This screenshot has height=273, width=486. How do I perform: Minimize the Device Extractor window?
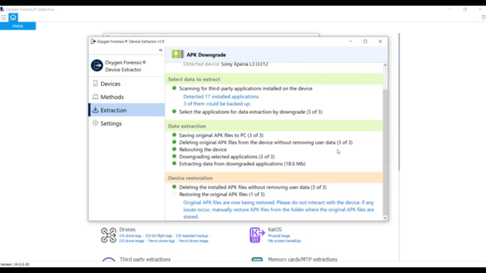(x=350, y=41)
